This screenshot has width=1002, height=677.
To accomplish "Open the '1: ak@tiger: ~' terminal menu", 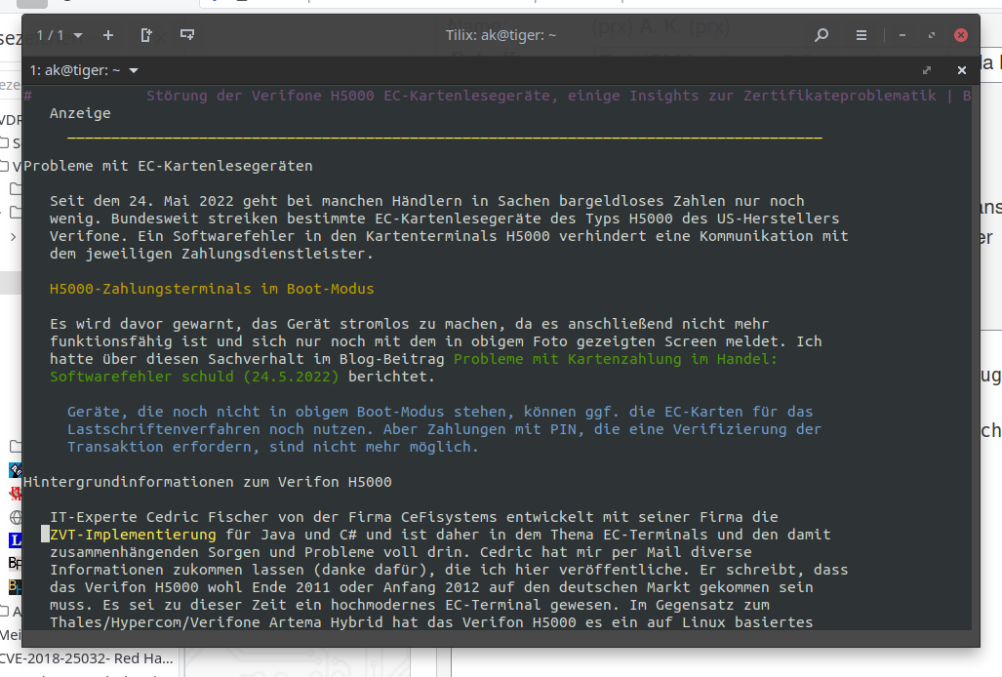I will pos(84,70).
